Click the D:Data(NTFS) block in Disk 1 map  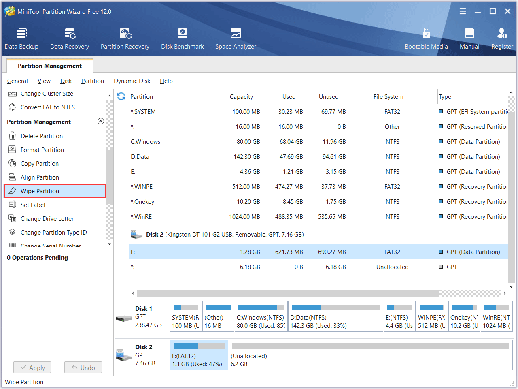(335, 316)
